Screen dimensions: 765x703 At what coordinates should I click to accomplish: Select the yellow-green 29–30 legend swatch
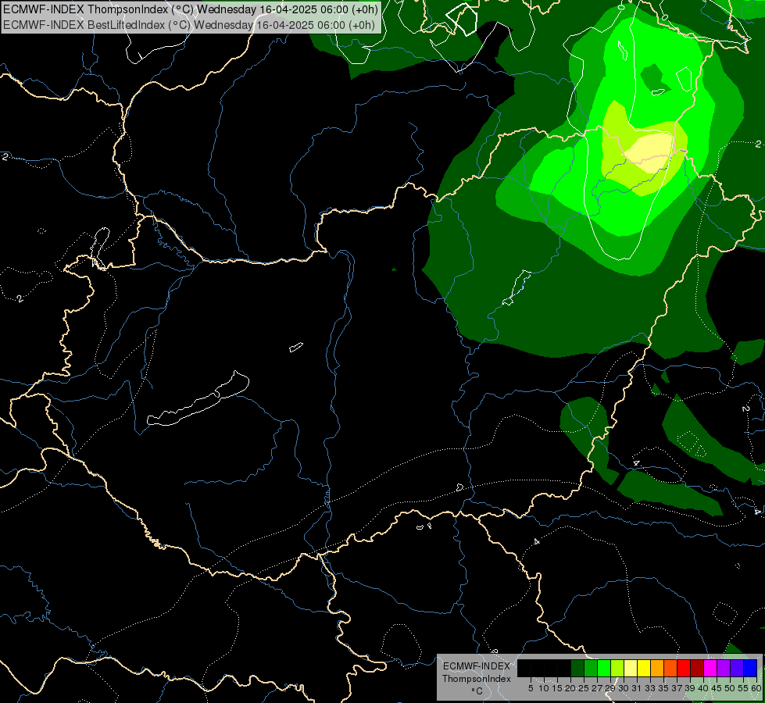(x=617, y=668)
